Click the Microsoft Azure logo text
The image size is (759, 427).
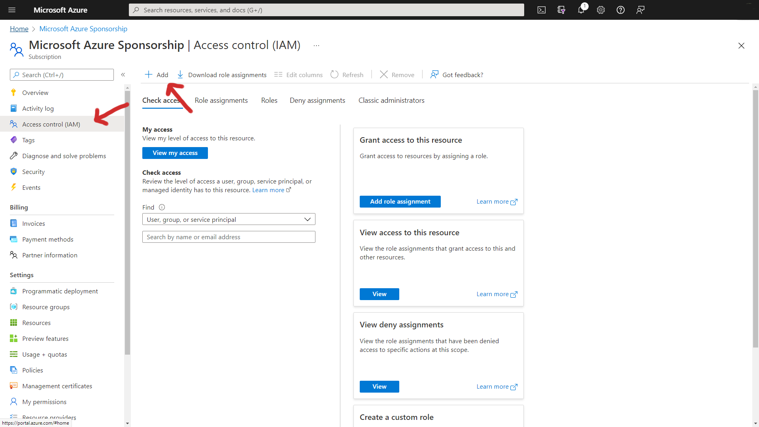(60, 10)
